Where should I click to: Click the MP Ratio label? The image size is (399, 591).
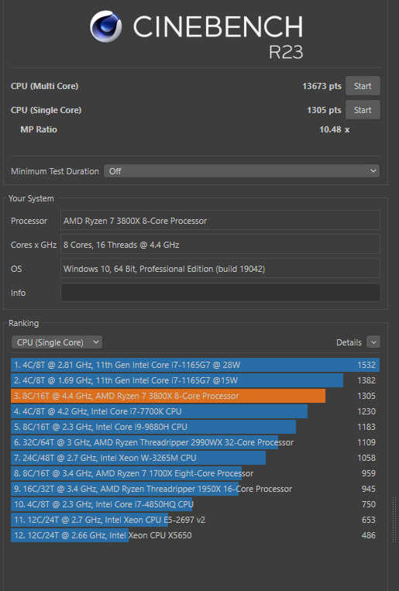(39, 129)
